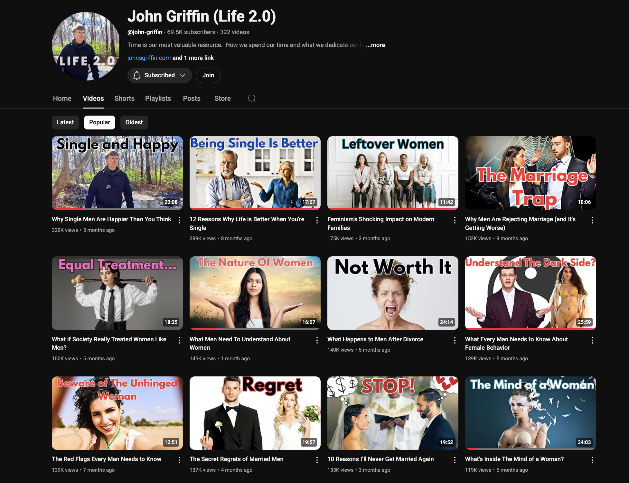Click the notification bell icon on Subscribed
Viewport: 629px width, 483px height.
[137, 75]
